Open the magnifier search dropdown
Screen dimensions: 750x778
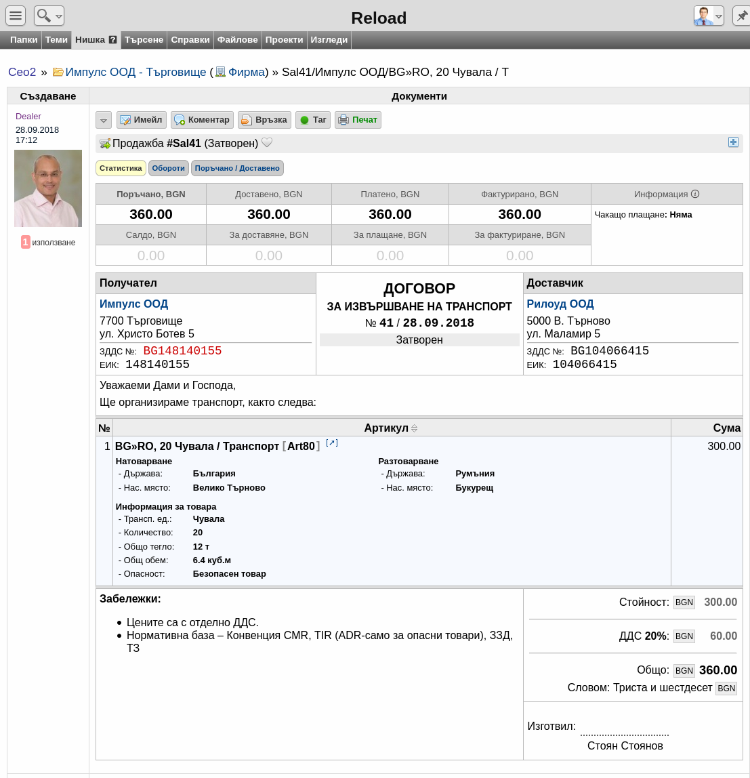[x=49, y=16]
